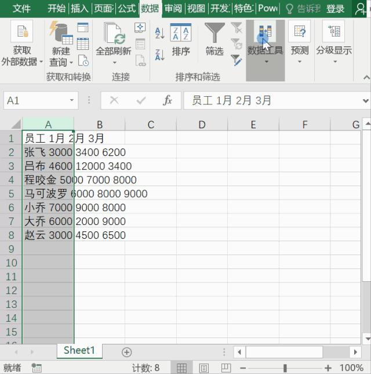Collapse the ribbon with the chevron
371x374 pixels.
[366, 77]
